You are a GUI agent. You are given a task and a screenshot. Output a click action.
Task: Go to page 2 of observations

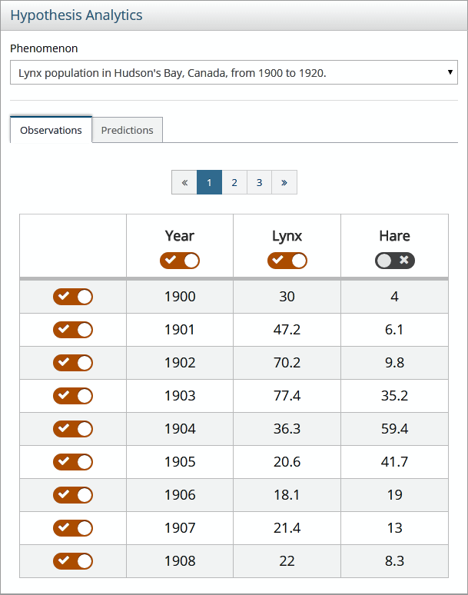click(x=234, y=182)
